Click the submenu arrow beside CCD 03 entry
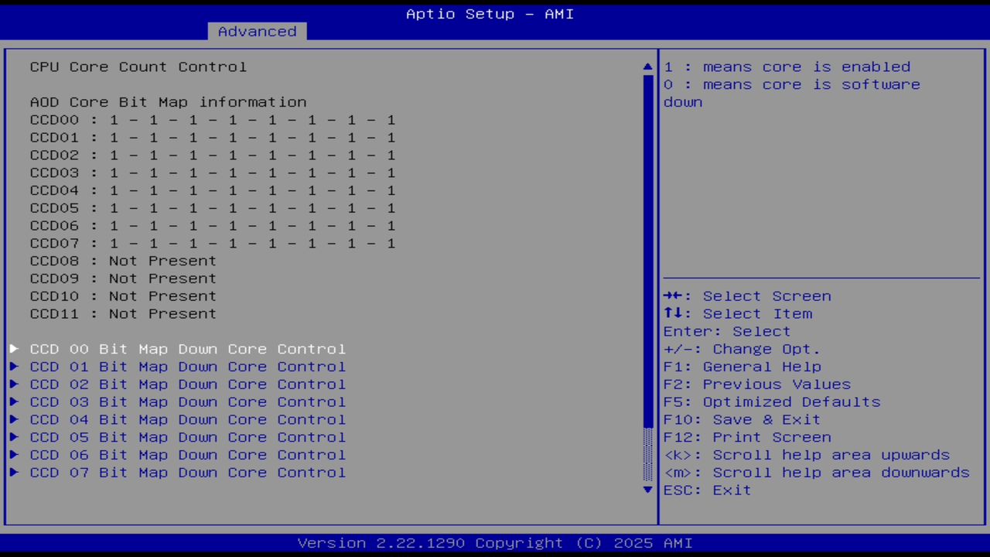990x557 pixels. (13, 402)
